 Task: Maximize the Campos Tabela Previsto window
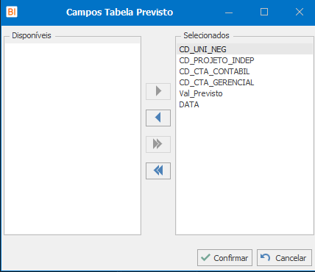click(x=264, y=12)
